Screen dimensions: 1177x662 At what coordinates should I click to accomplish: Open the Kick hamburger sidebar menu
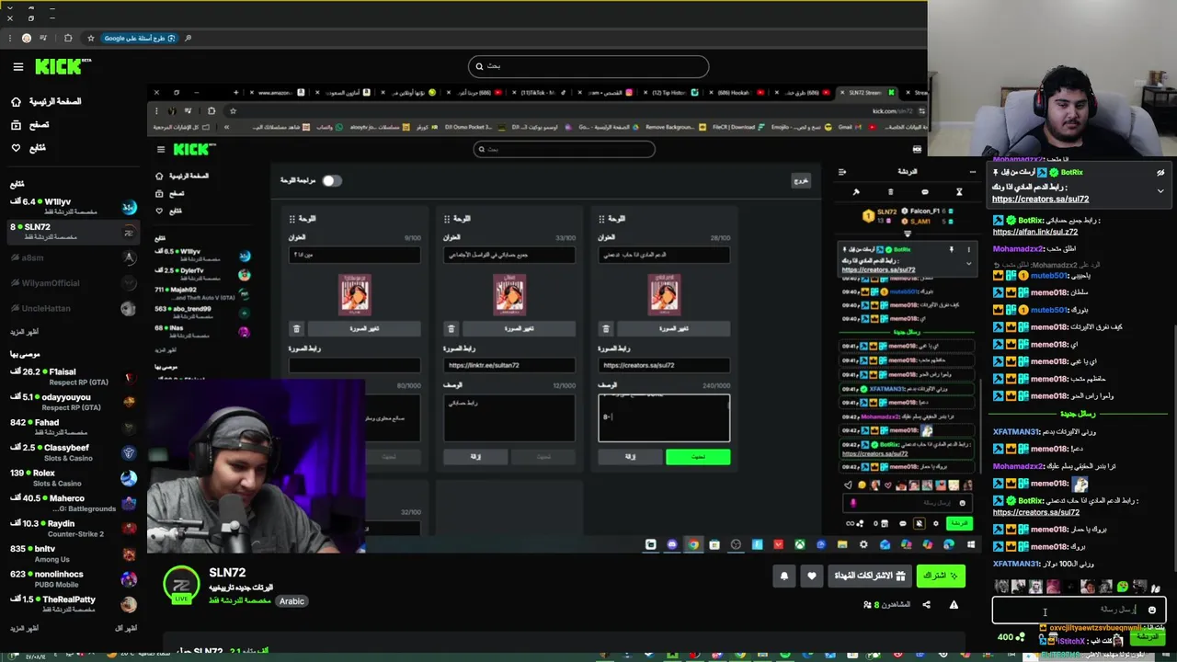[x=17, y=66]
